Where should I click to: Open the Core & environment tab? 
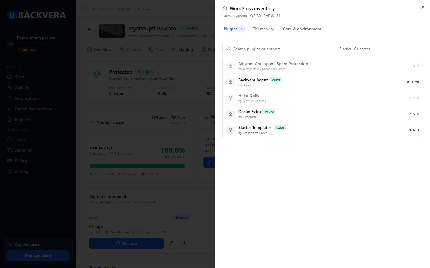[302, 29]
